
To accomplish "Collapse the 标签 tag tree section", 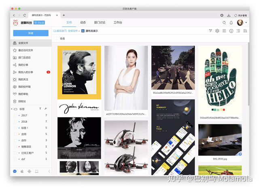I will click(12, 109).
